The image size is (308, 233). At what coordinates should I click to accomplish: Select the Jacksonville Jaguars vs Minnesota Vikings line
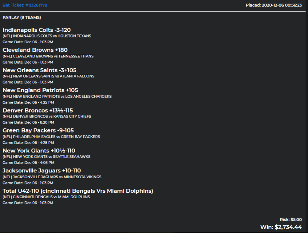coord(52,177)
